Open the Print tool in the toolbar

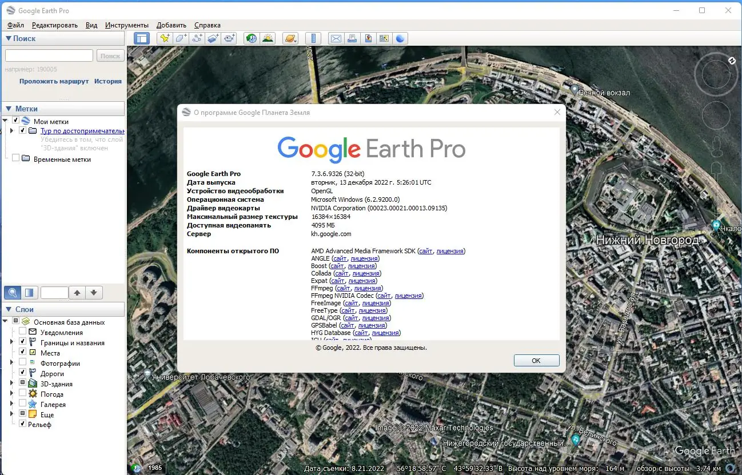coord(352,38)
